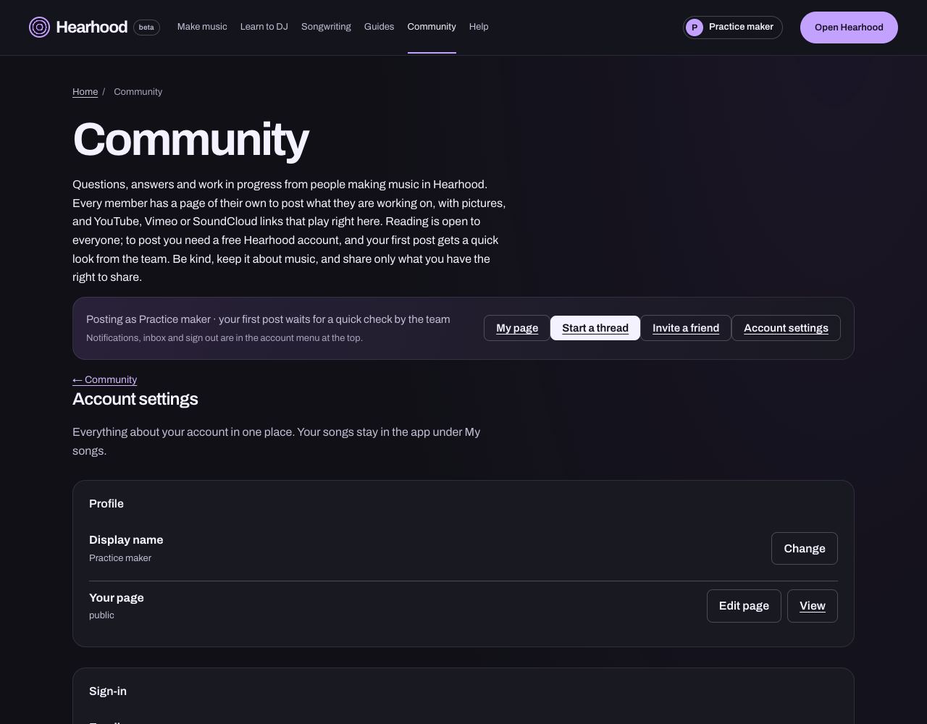The image size is (927, 724).
Task: Click Change button for Display name
Action: (805, 549)
